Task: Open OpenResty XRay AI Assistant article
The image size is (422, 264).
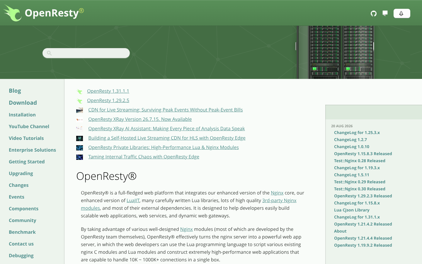Action: 166,128
